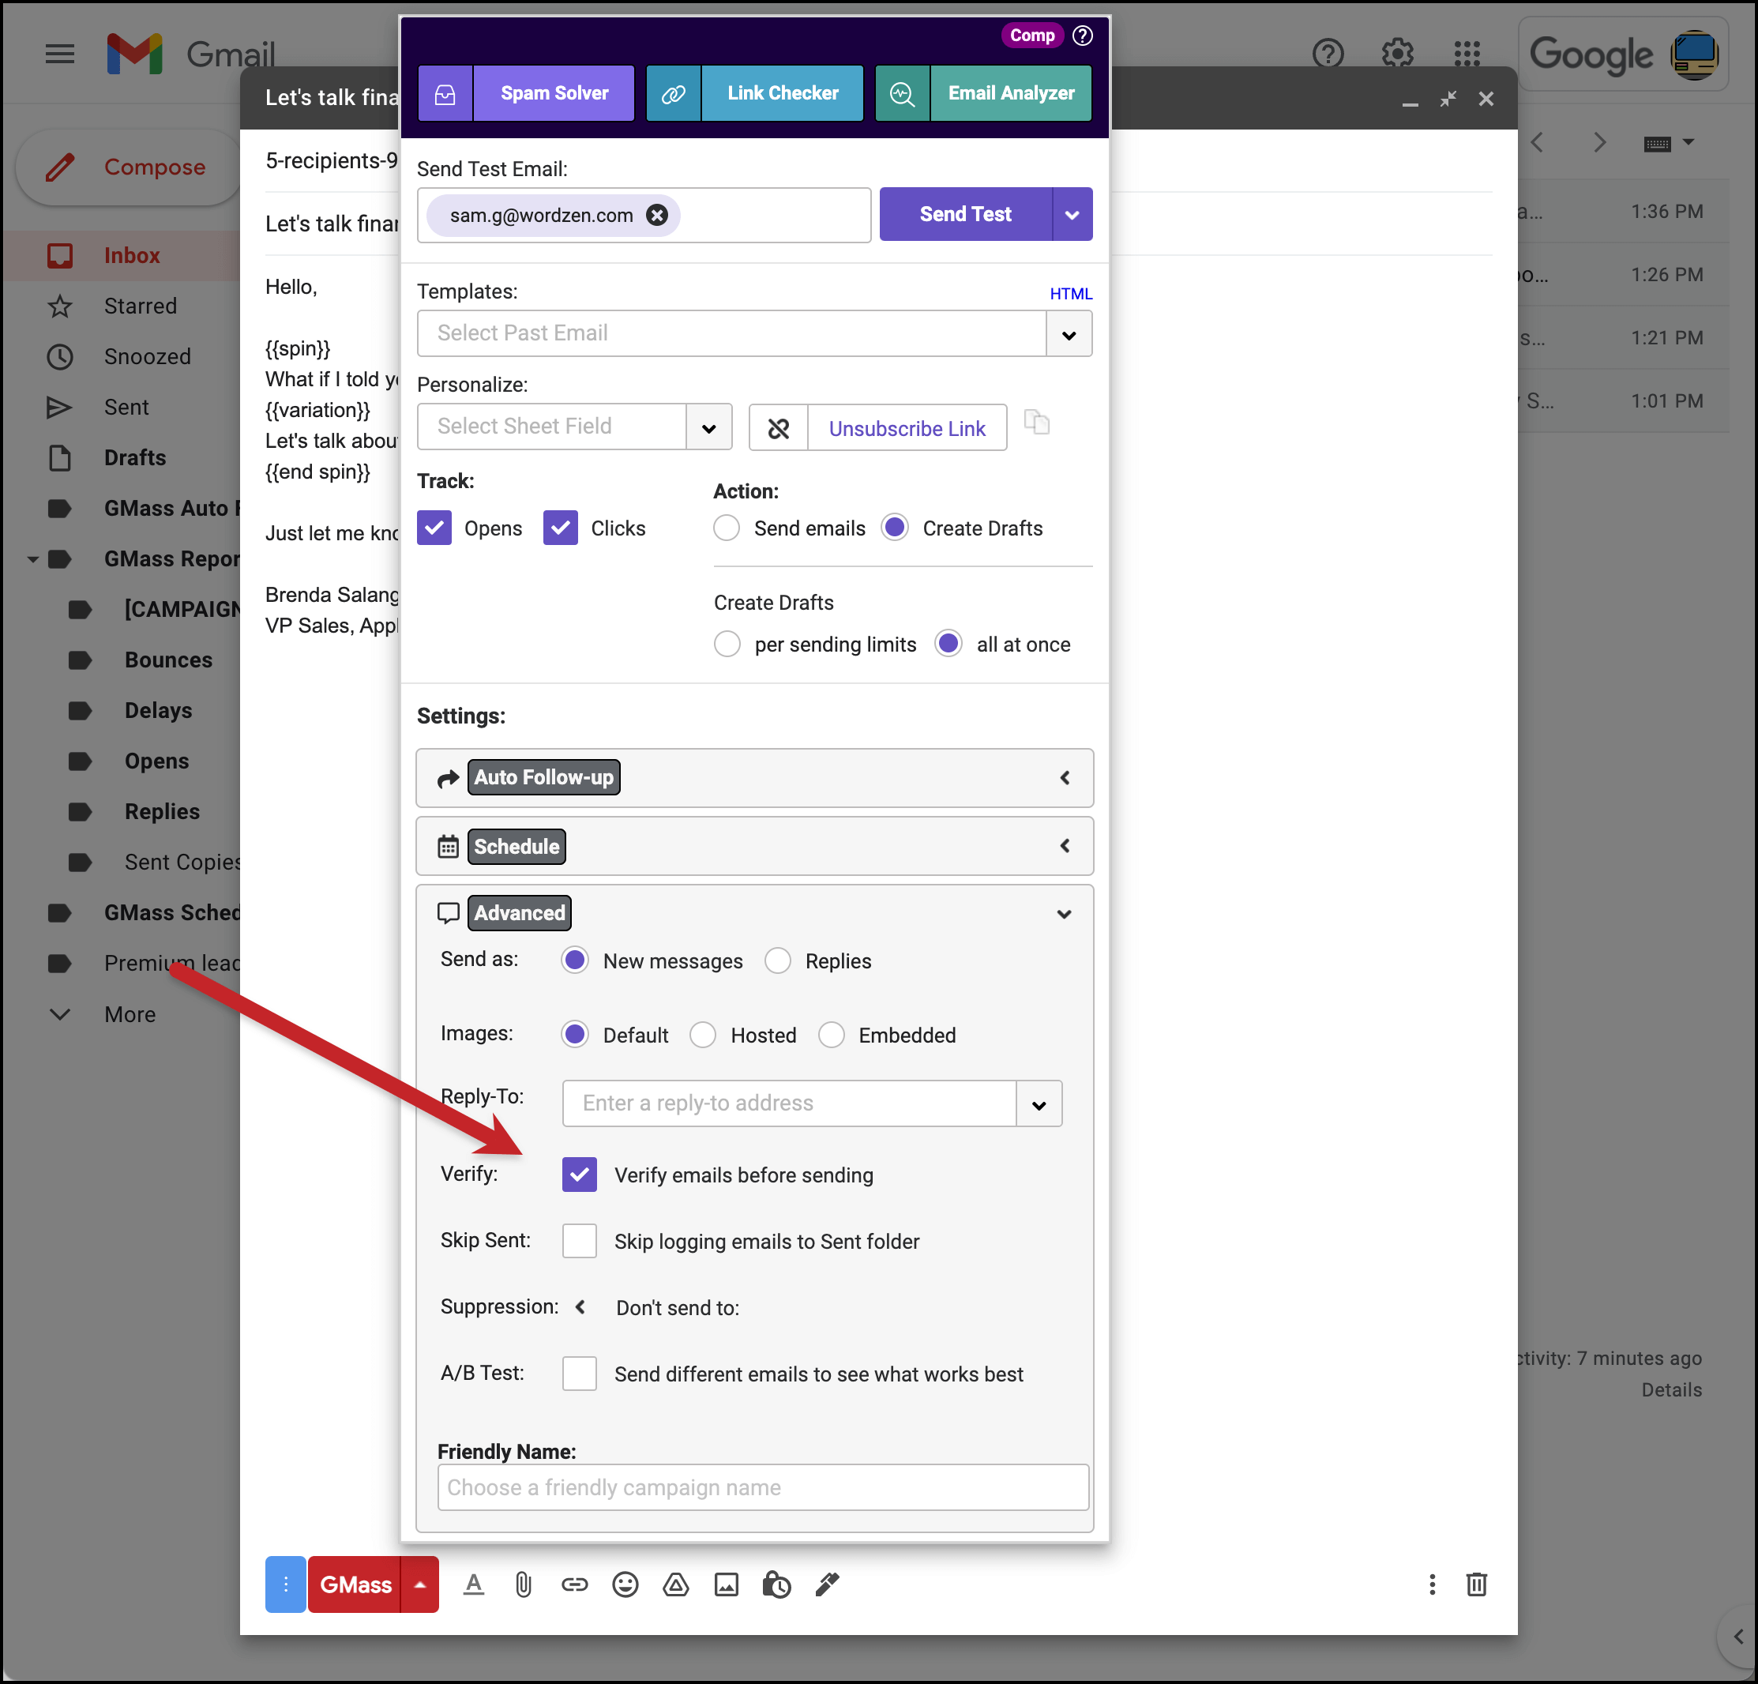Viewport: 1758px width, 1684px height.
Task: Toggle confidential mode lock-clock icon
Action: 777,1584
